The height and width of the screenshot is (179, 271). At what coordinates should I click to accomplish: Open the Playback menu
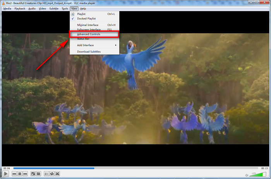click(x=20, y=8)
